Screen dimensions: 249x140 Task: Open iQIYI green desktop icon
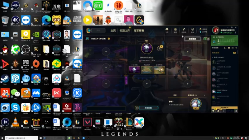[x=98, y=6]
